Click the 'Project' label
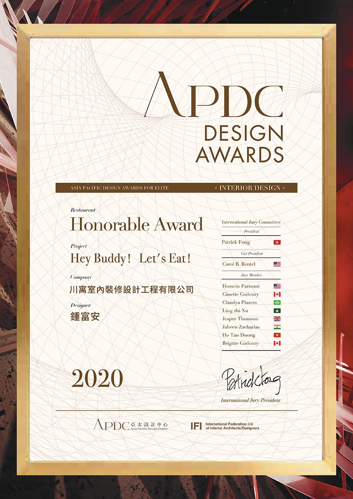The image size is (353, 499). pos(79,246)
